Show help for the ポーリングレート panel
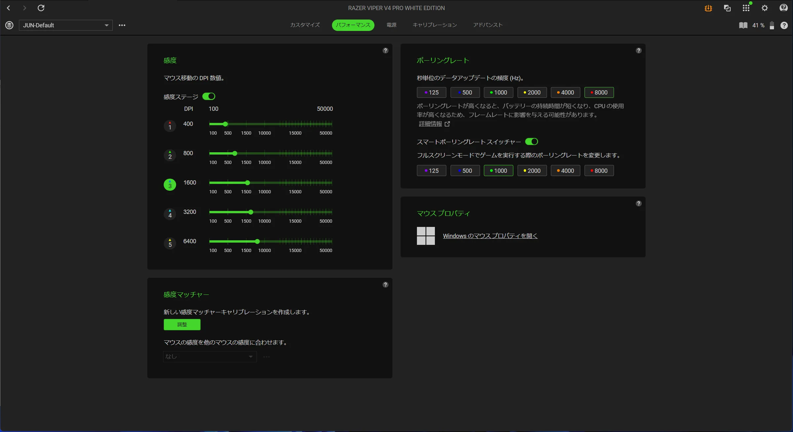 (639, 50)
